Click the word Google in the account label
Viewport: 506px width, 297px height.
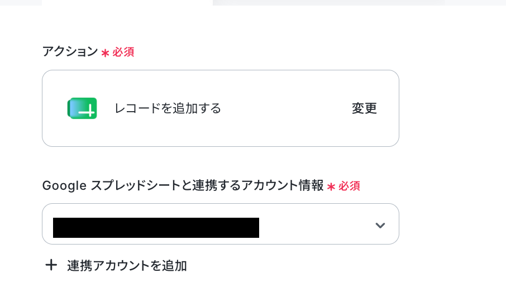point(64,186)
